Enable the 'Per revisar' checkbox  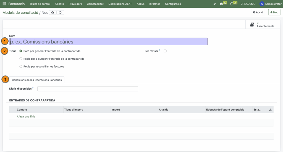pos(165,51)
